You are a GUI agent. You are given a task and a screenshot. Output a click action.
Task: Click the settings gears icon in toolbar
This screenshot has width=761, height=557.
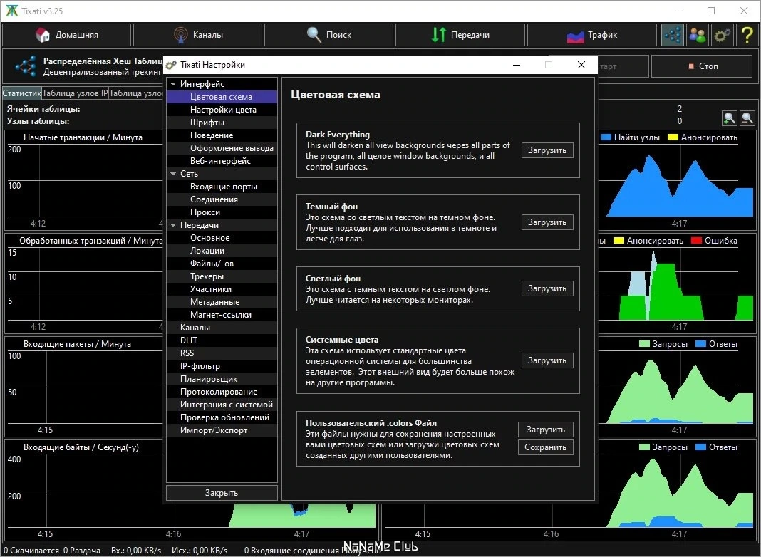coord(723,35)
